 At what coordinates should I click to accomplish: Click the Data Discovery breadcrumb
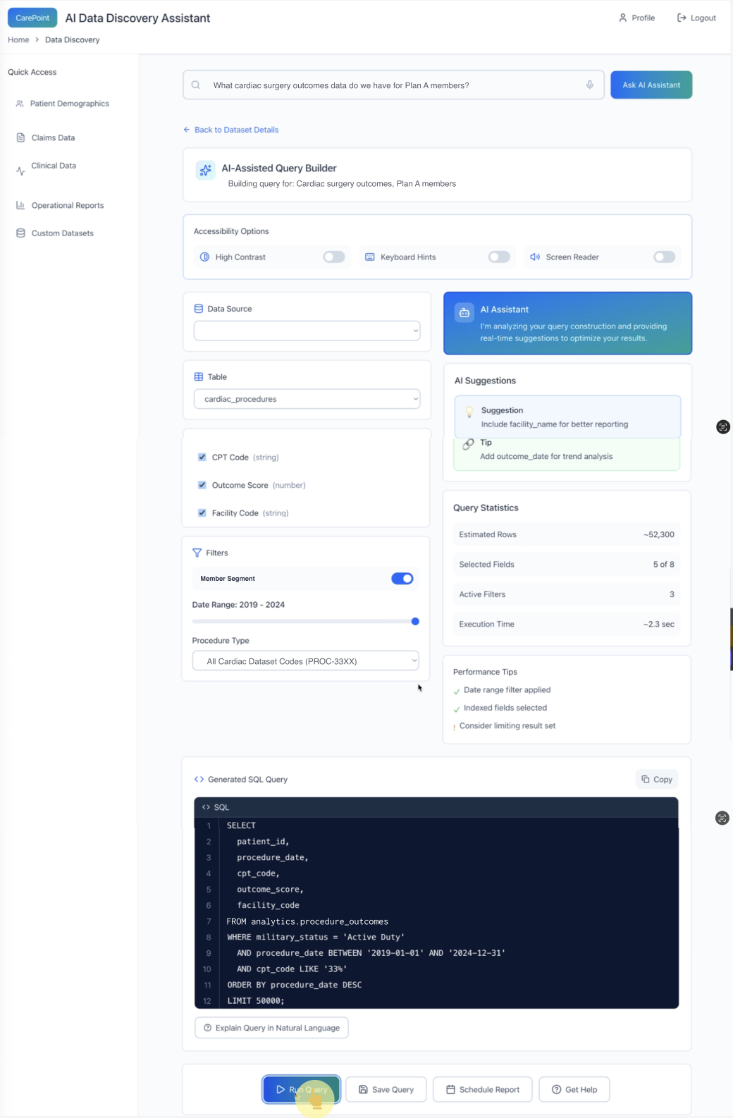pyautogui.click(x=73, y=40)
